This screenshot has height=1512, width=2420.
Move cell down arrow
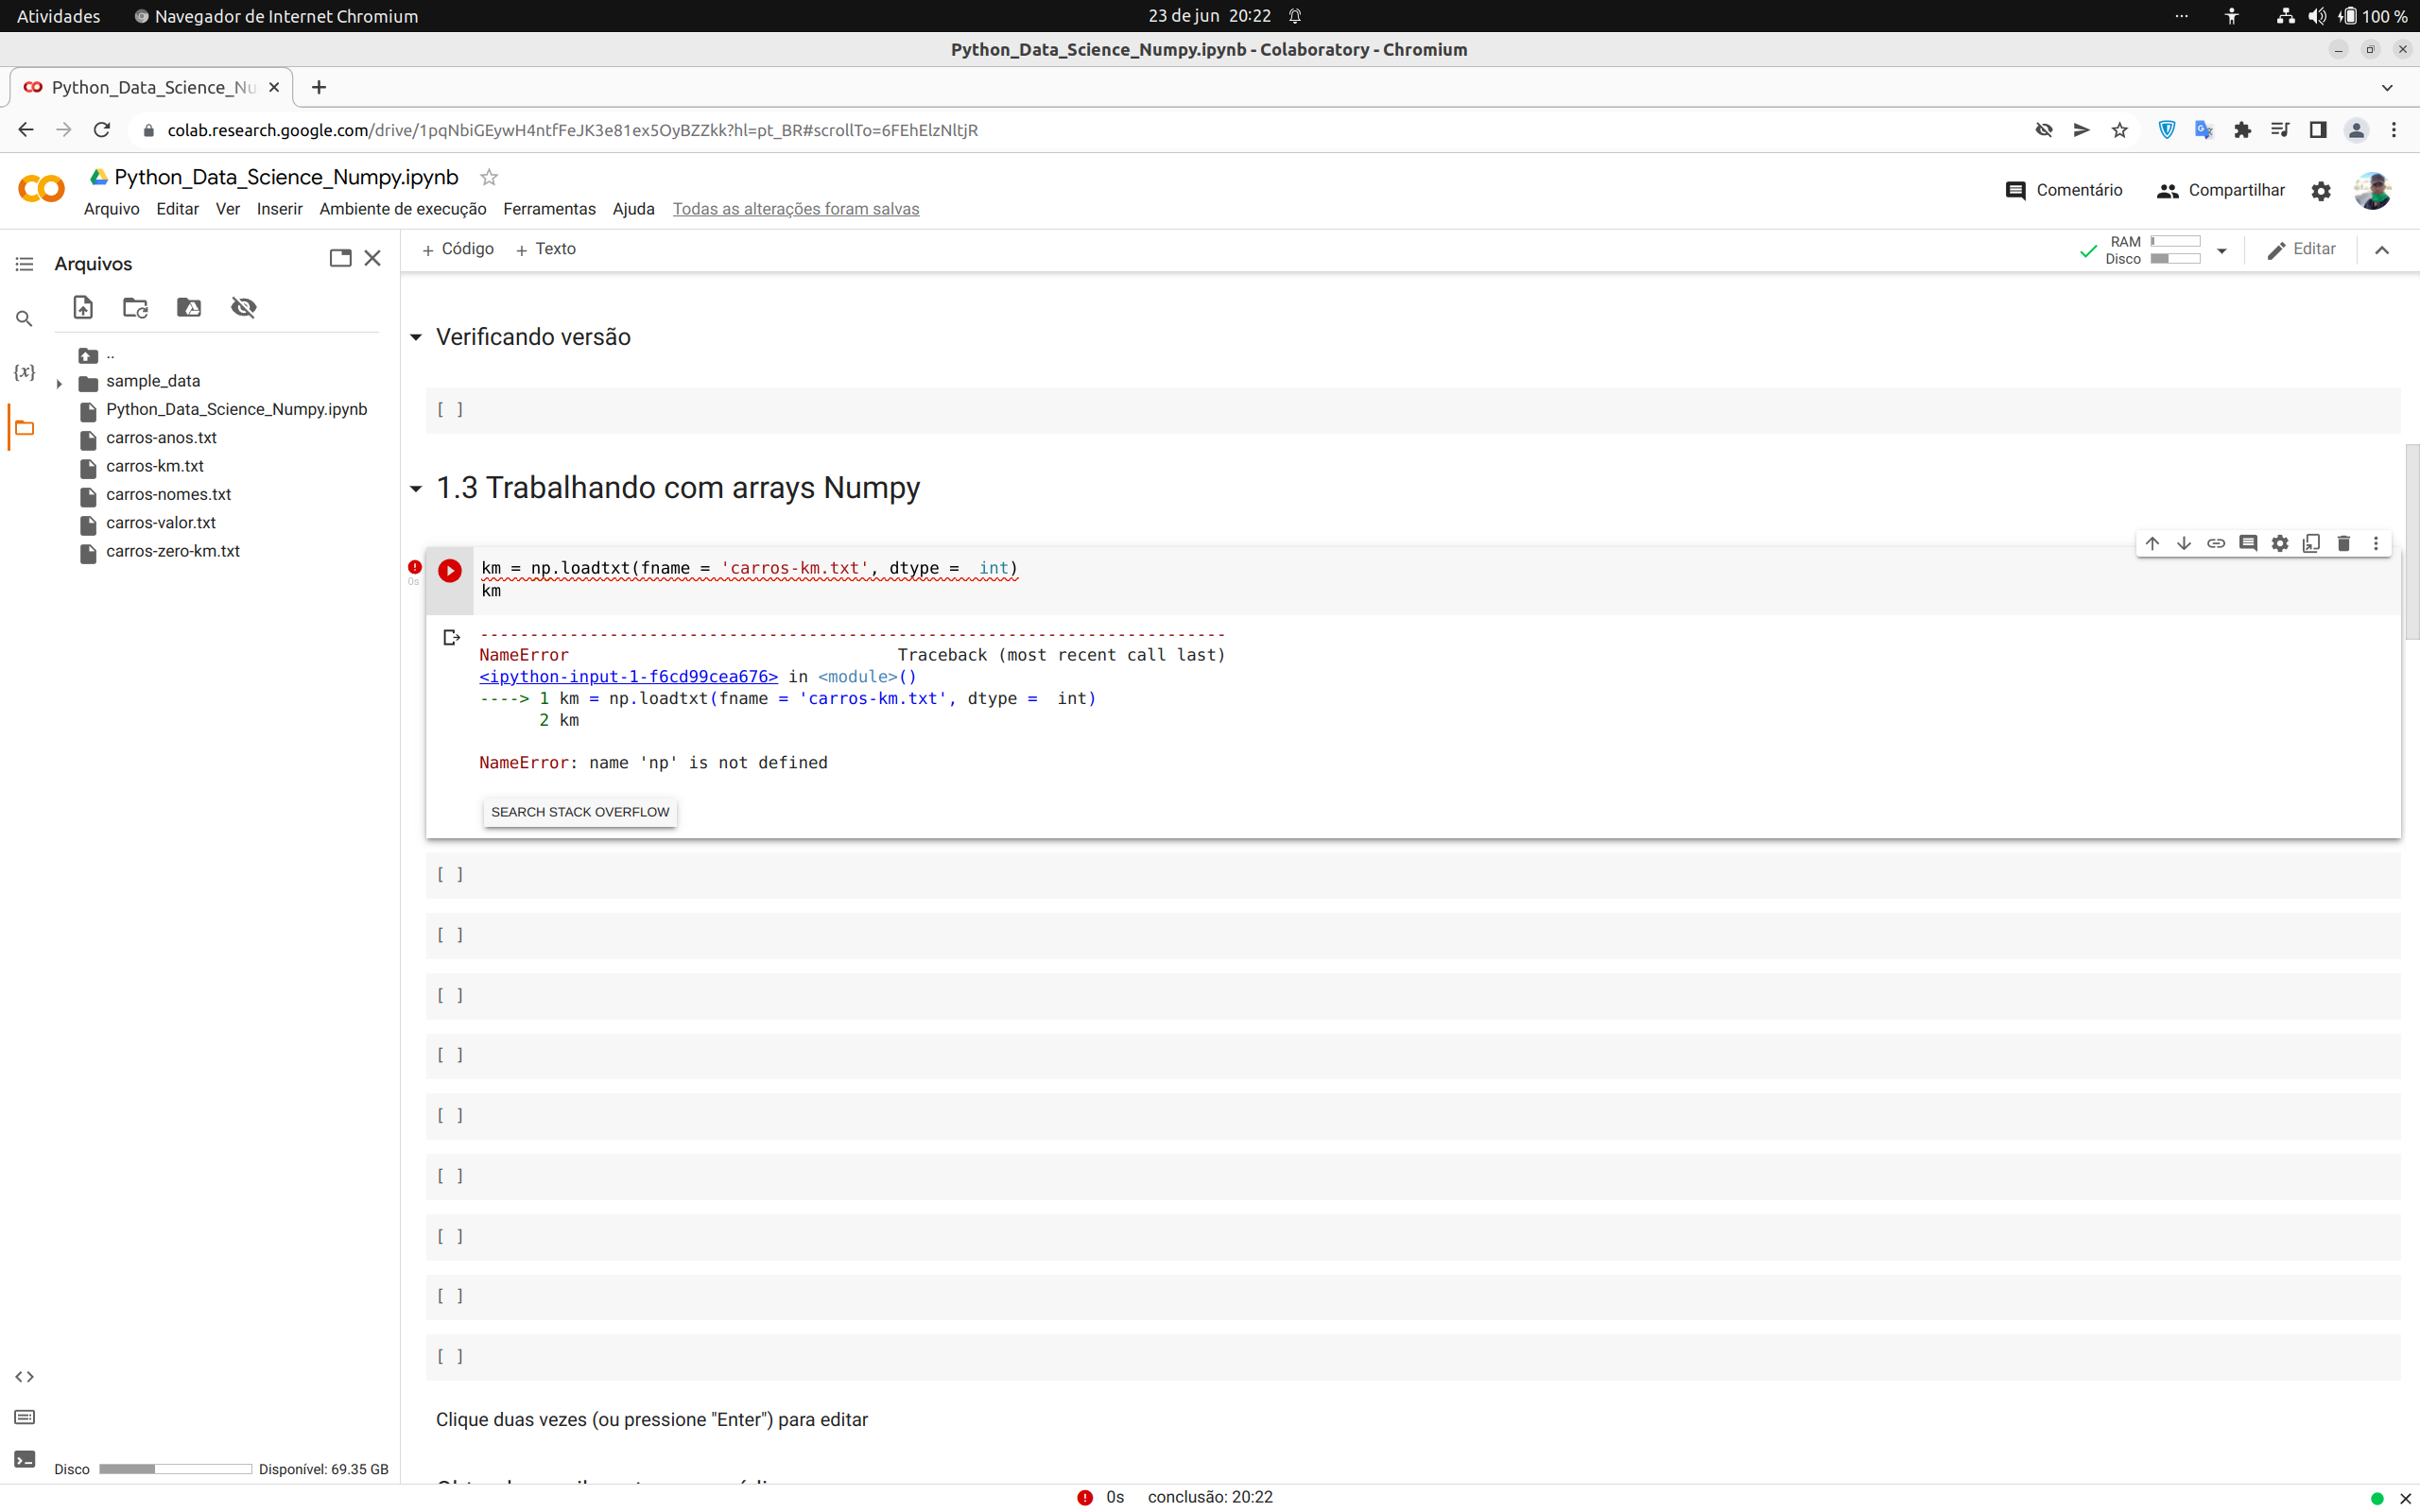click(x=2184, y=543)
